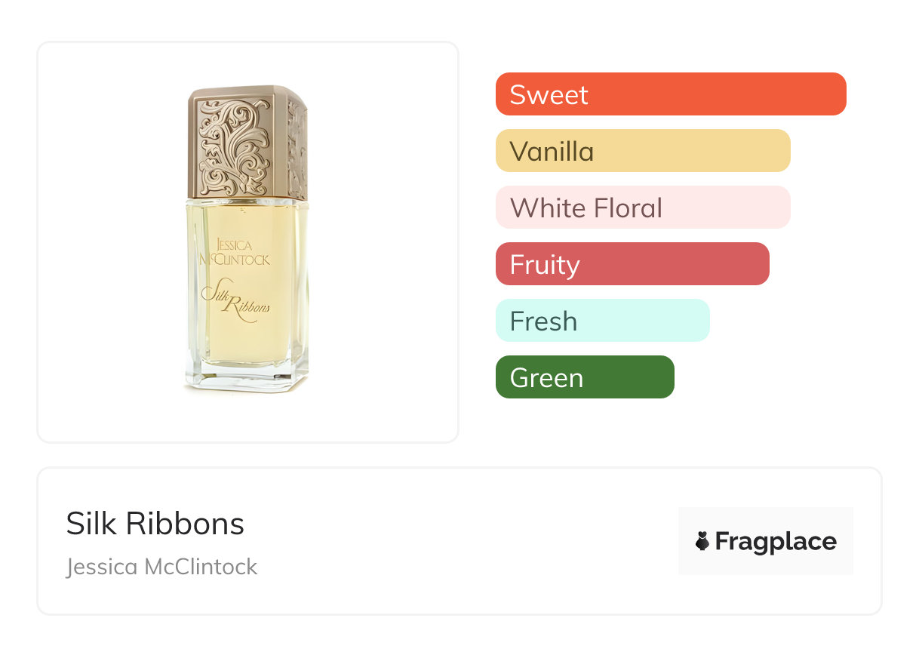Select the Sweet accord bar
Viewport: 919px width, 652px height.
(670, 94)
